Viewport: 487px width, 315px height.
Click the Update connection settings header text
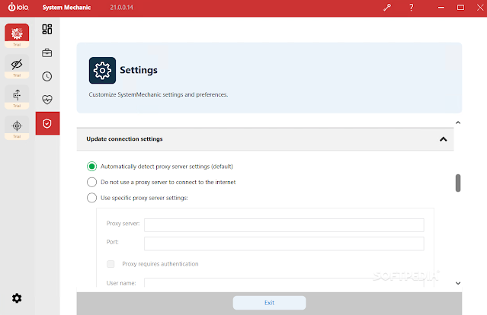(124, 139)
